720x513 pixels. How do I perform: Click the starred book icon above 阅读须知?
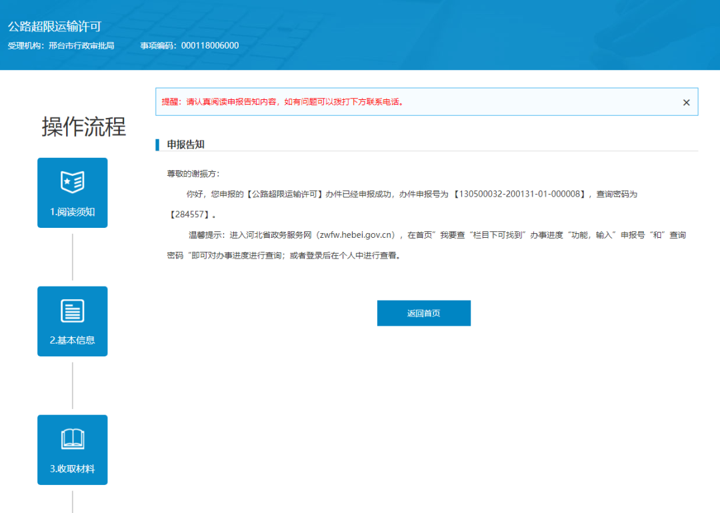(72, 181)
